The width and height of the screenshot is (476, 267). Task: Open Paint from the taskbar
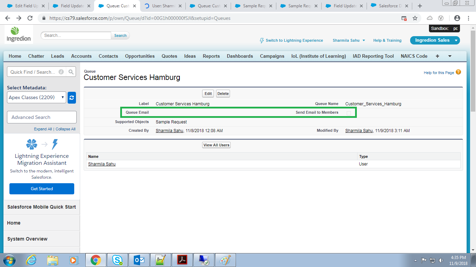click(x=225, y=260)
